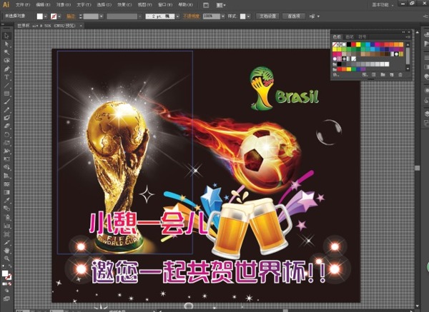This screenshot has height=312, width=429.
Task: Select the Free Transform tool
Action: [6, 159]
